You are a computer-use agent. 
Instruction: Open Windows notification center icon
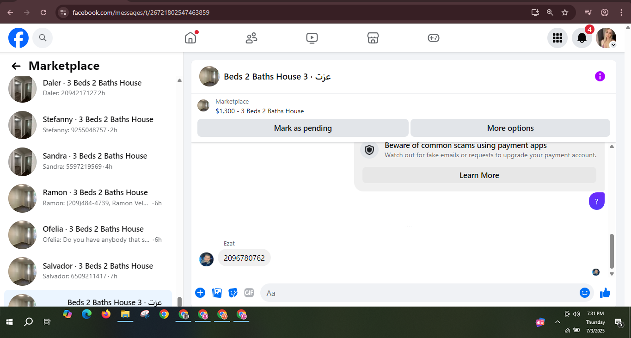pos(619,322)
